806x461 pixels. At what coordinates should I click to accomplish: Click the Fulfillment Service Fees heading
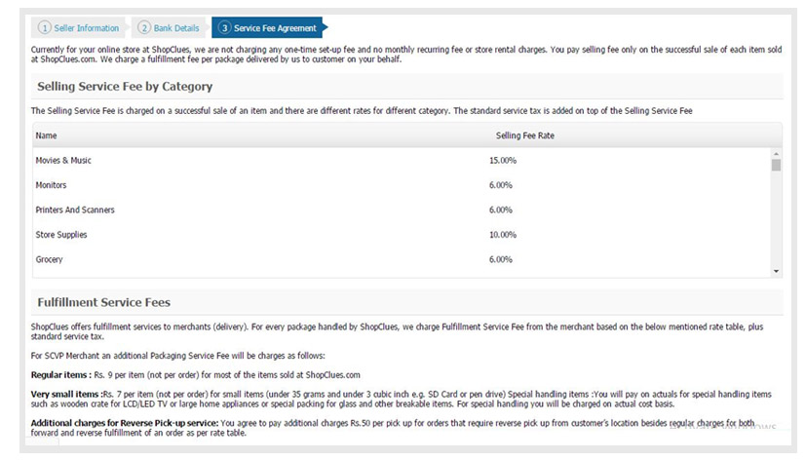point(104,302)
